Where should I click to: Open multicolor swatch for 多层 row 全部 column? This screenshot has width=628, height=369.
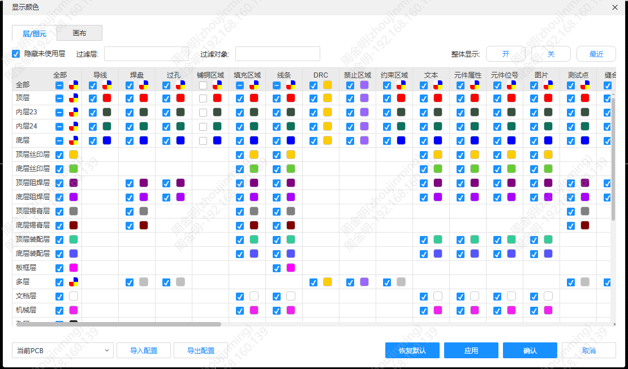(74, 282)
